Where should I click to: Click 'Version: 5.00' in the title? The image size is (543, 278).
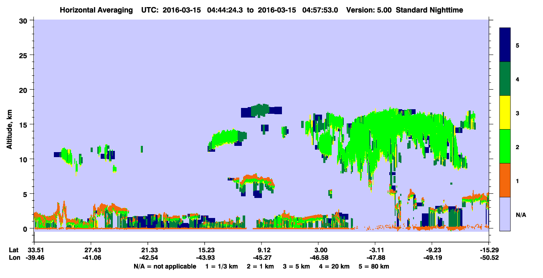[369, 10]
